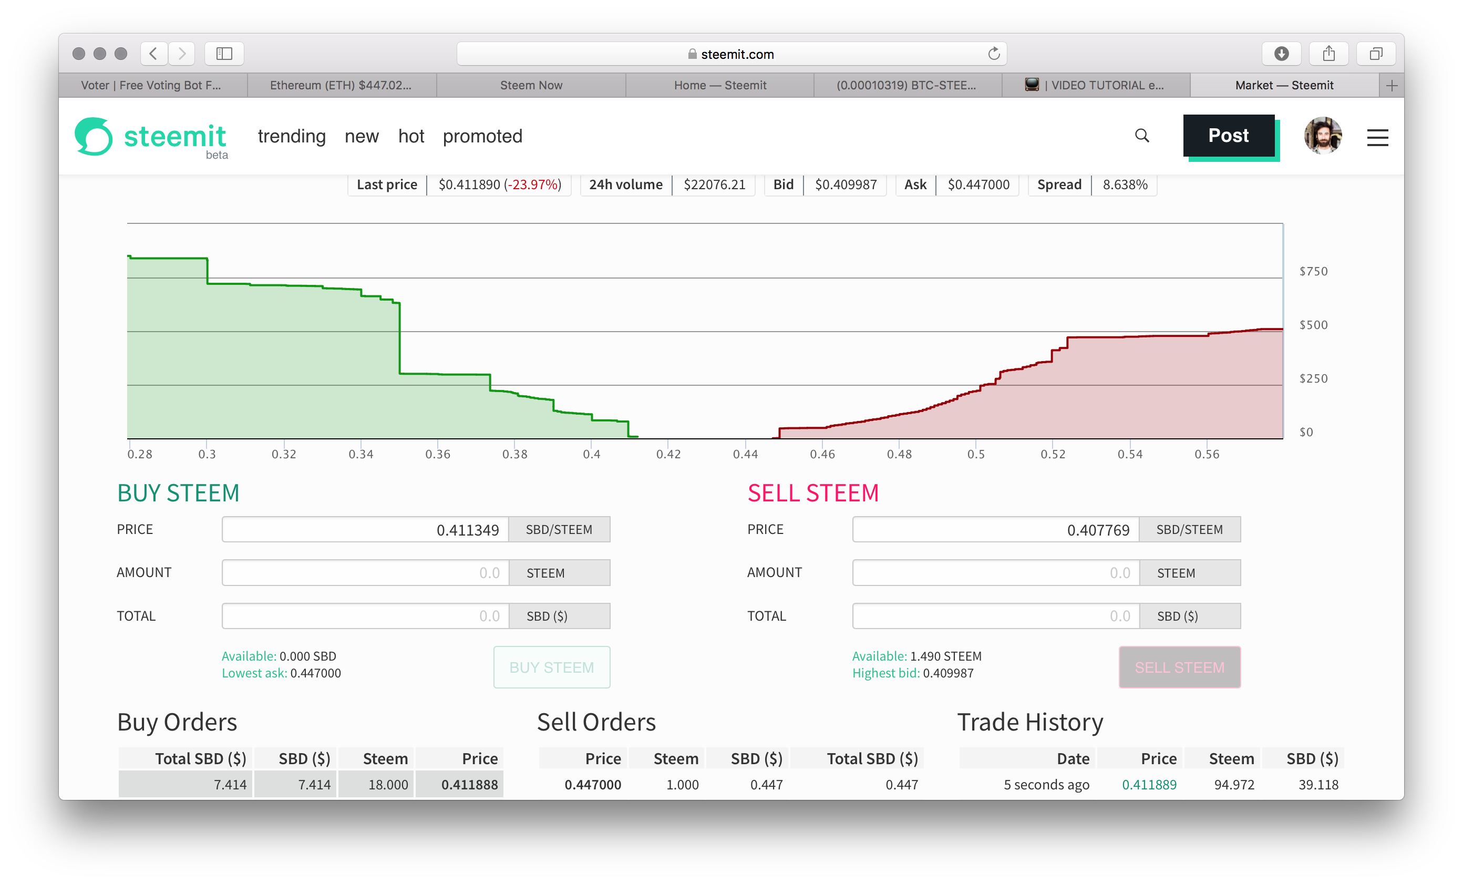
Task: Open the search magnifier icon
Action: coord(1142,136)
